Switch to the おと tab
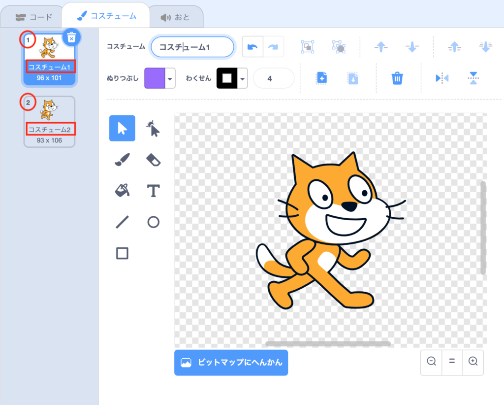Image resolution: width=504 pixels, height=405 pixels. coord(175,17)
